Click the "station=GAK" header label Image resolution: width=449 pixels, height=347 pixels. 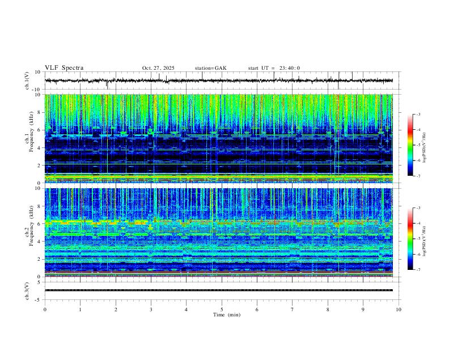[x=210, y=68]
